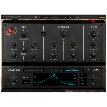Click the High Pass filter knob
Viewport: 107px width, 107px height.
click(13, 45)
